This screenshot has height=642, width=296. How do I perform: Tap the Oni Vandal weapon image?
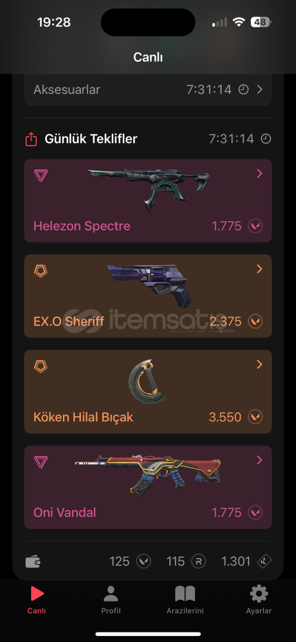tap(148, 475)
